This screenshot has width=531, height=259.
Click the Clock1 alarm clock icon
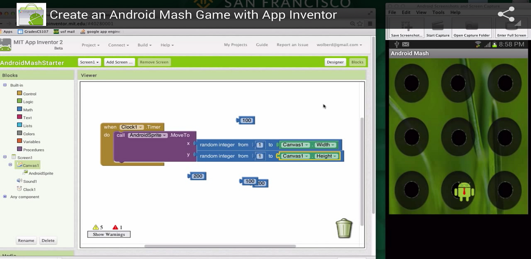click(19, 189)
